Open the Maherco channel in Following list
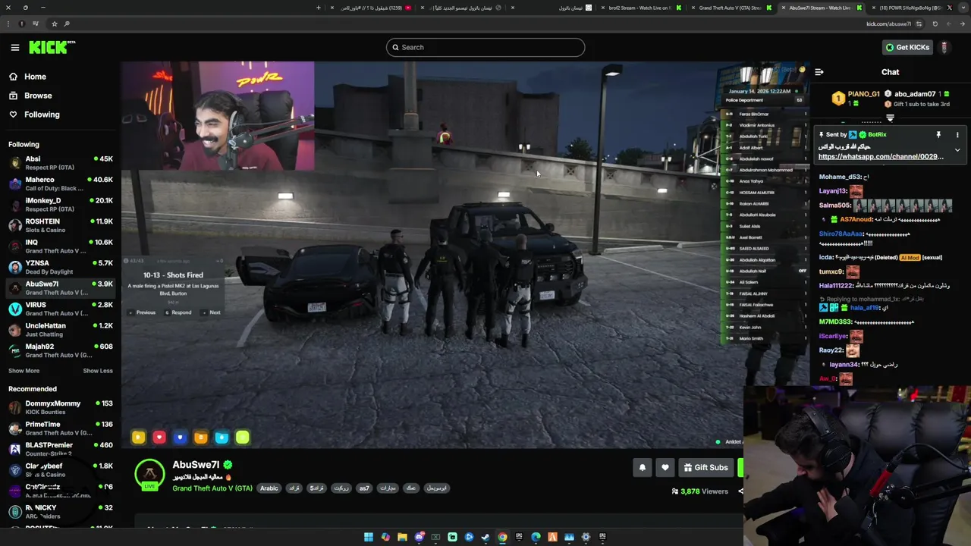 (61, 184)
